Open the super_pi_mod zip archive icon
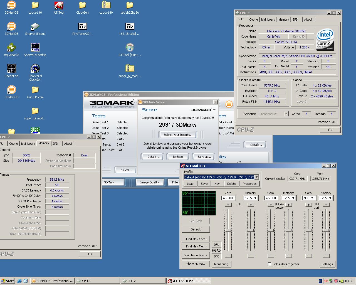The height and width of the screenshot is (285, 356). [x=130, y=71]
